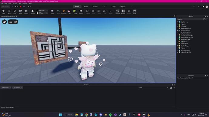Open the Windows Start button
Viewport: 209px width, 117px height.
[x=61, y=115]
